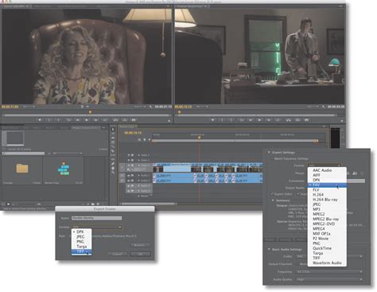Toggle the timeline Snap icon
377x292 pixels.
139,139
